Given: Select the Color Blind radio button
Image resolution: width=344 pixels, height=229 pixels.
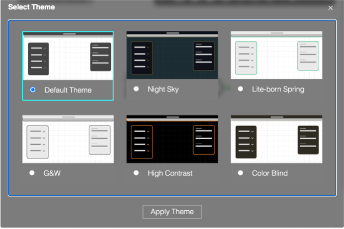Looking at the screenshot, I should 240,173.
